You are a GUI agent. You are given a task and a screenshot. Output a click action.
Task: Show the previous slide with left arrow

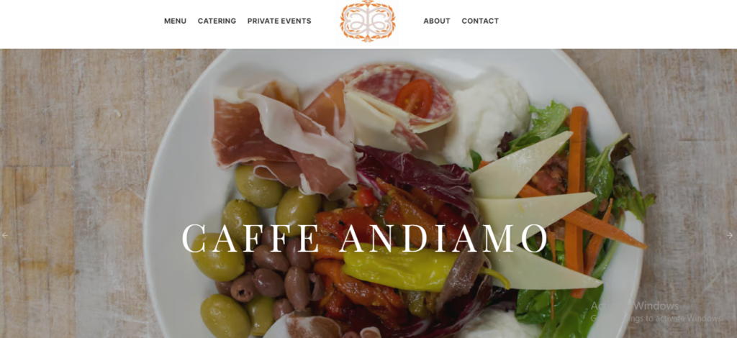pyautogui.click(x=5, y=235)
